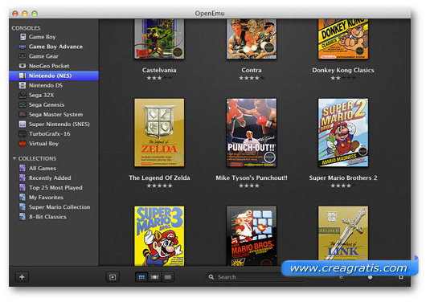Screen dimensions: 426x302
Task: Click the Virtual Boy icon
Action: (23, 144)
